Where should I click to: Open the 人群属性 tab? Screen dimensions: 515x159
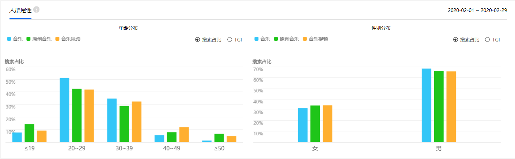coord(20,11)
